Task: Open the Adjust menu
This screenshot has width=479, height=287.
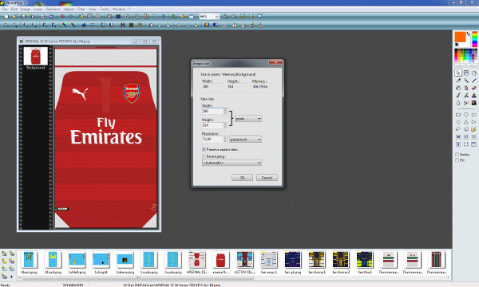Action: tap(69, 9)
